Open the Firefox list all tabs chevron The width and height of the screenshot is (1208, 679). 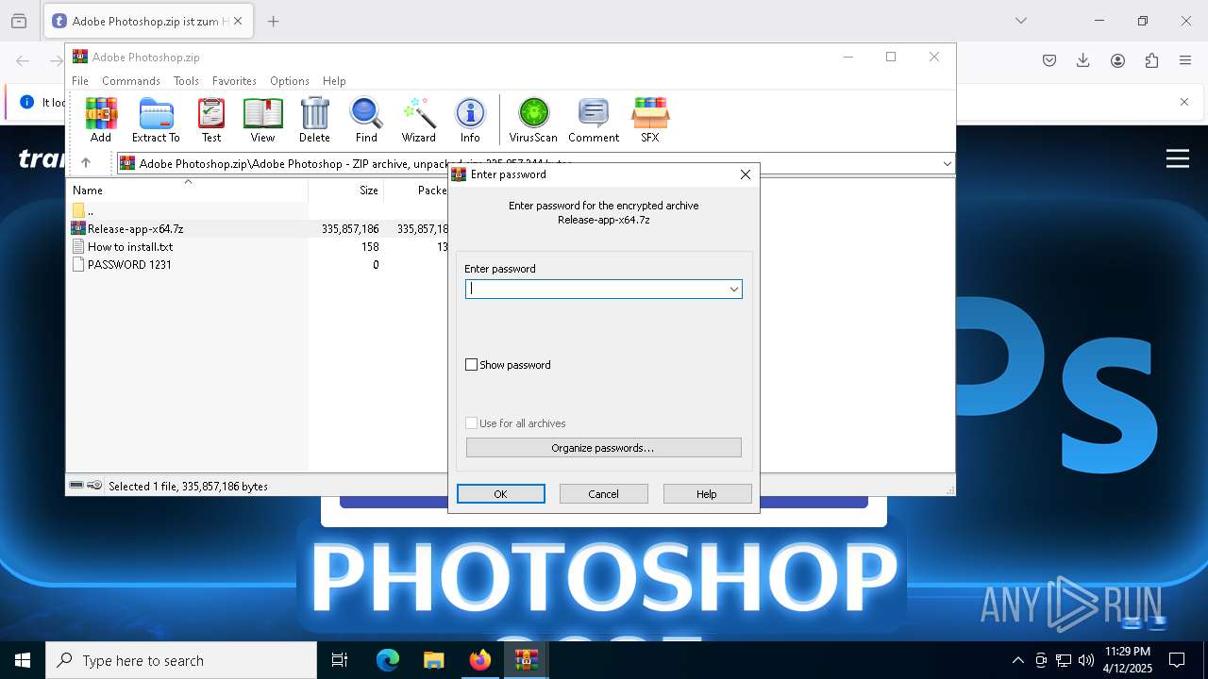[x=1020, y=21]
